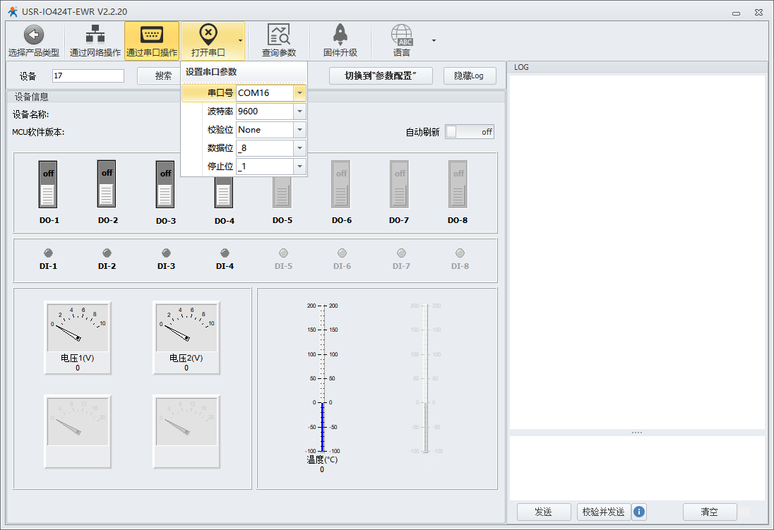Click the 清空 button under the log
This screenshot has height=530, width=774.
(709, 512)
